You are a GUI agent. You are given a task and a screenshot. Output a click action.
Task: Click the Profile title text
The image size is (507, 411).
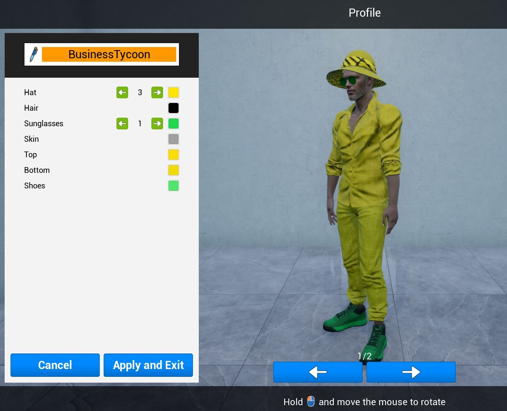(x=365, y=13)
